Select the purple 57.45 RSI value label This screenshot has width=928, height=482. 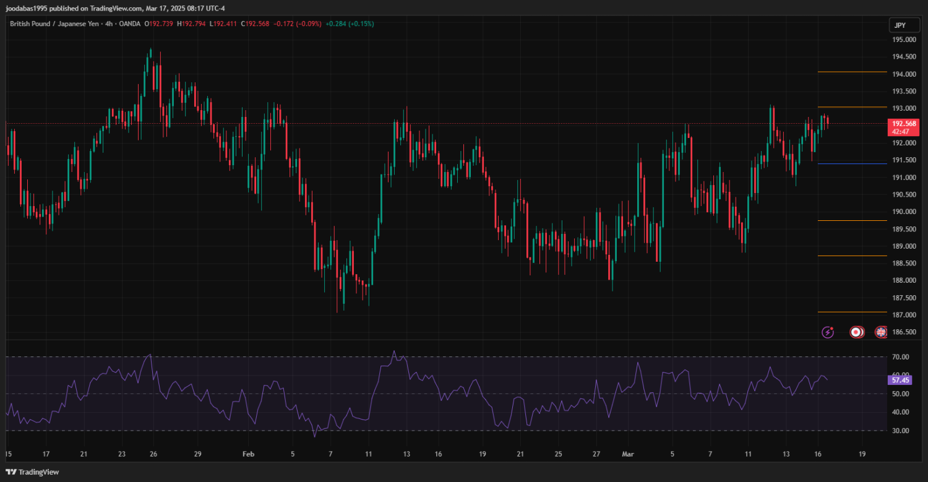900,380
